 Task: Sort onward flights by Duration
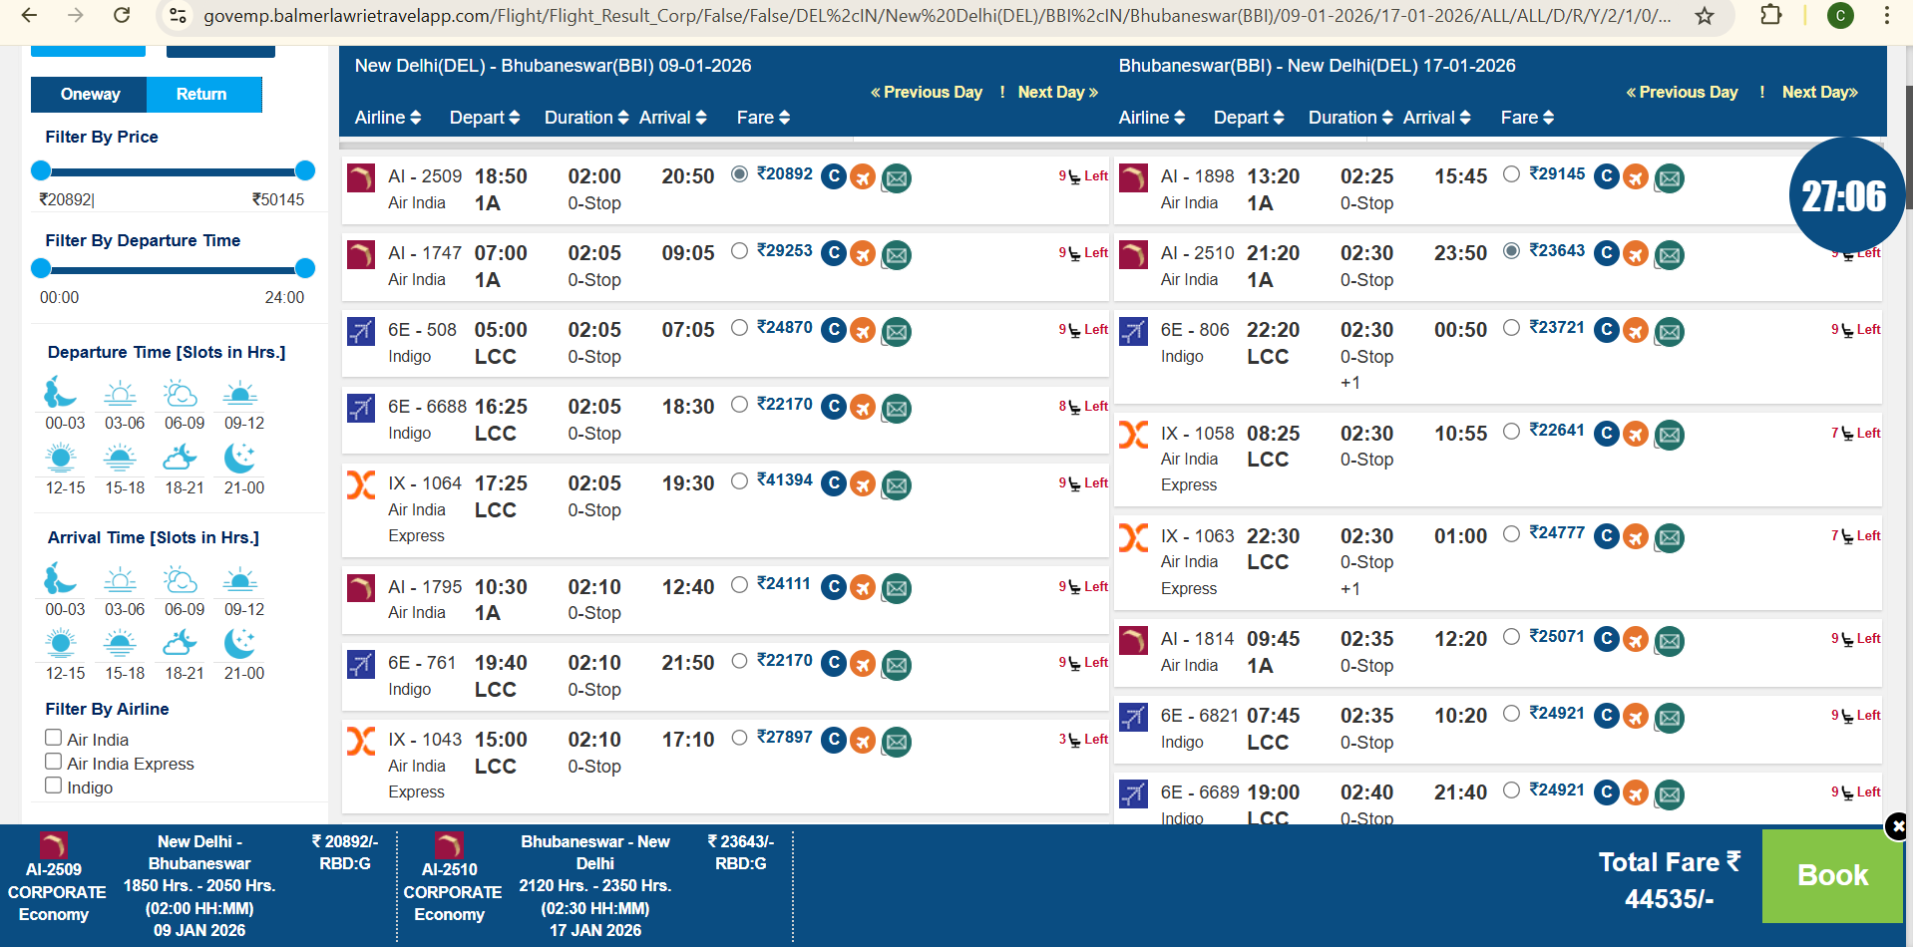pyautogui.click(x=586, y=118)
